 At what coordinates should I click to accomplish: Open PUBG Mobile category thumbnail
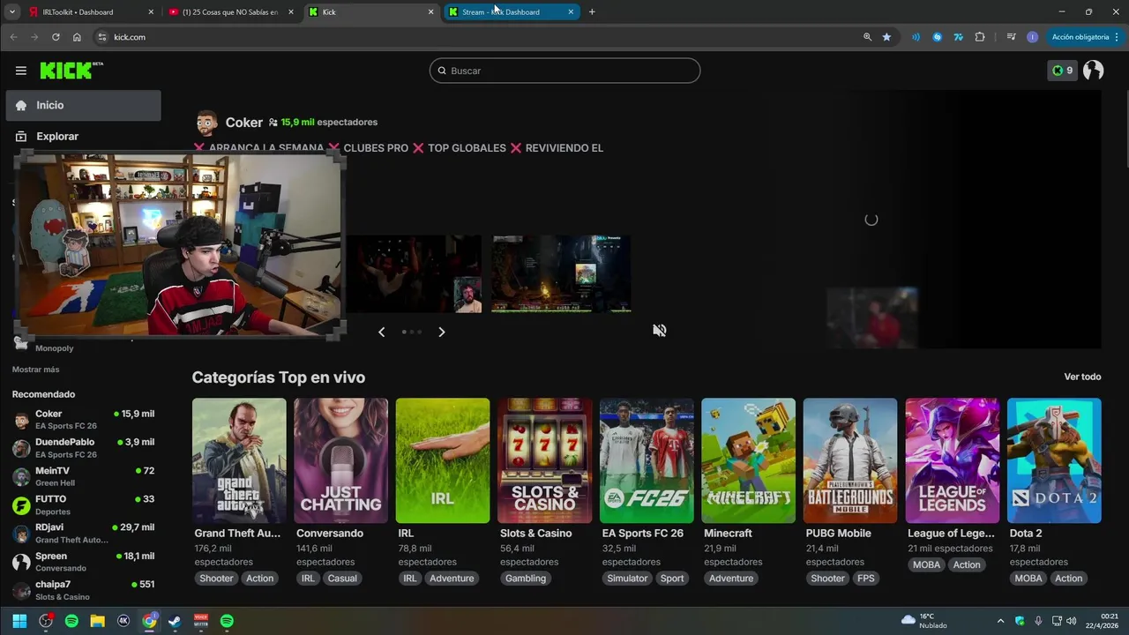click(850, 460)
